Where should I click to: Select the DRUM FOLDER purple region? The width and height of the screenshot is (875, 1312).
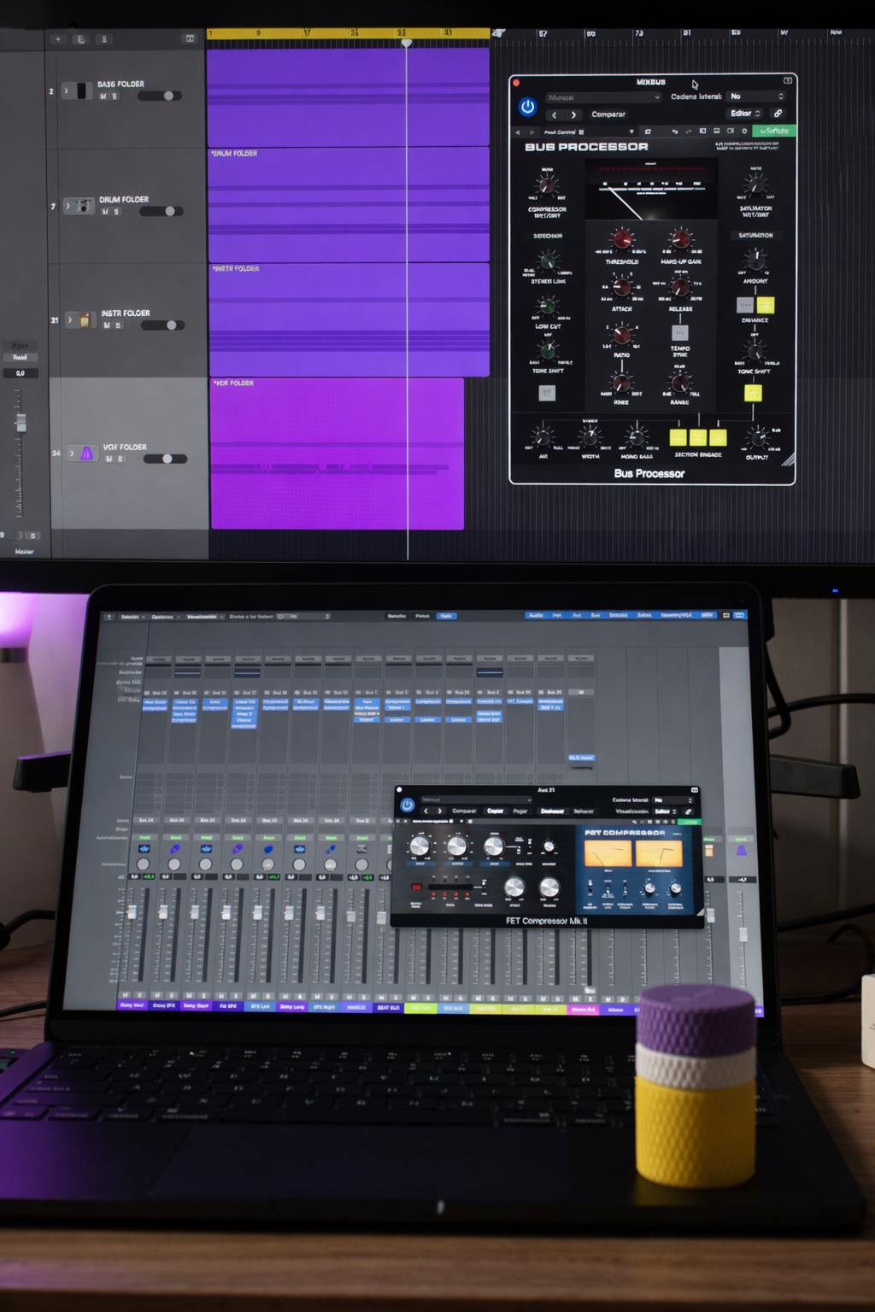(349, 205)
